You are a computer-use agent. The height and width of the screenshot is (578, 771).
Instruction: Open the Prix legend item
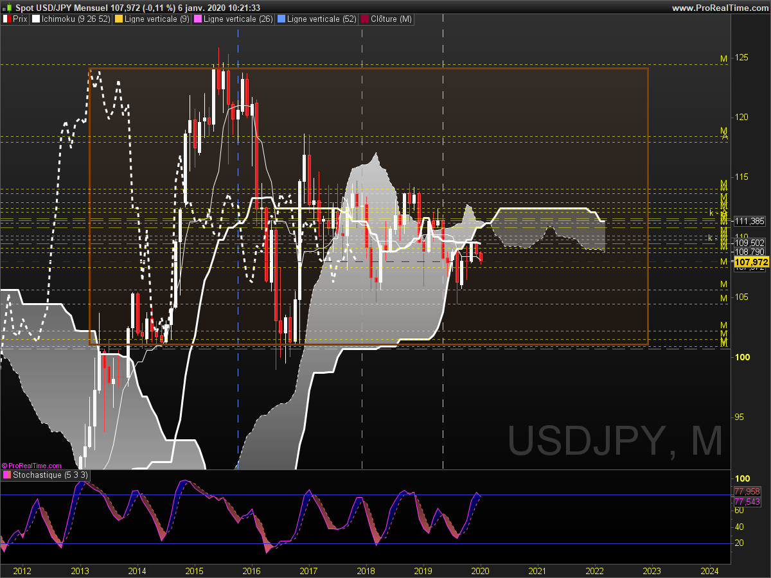pyautogui.click(x=15, y=19)
